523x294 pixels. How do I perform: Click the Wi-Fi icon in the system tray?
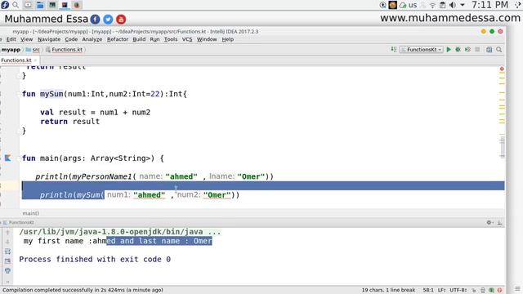tap(432, 5)
